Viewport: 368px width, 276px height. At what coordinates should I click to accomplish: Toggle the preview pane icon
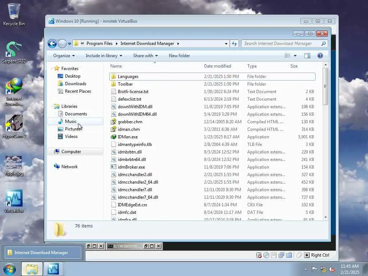(307, 56)
